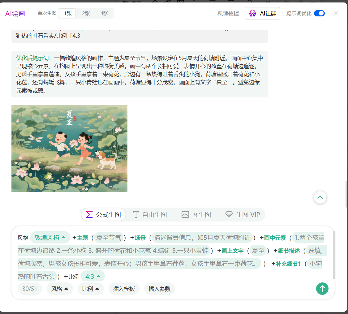Click the diamond icon for 生图 VIP
348x314 pixels.
(x=229, y=214)
